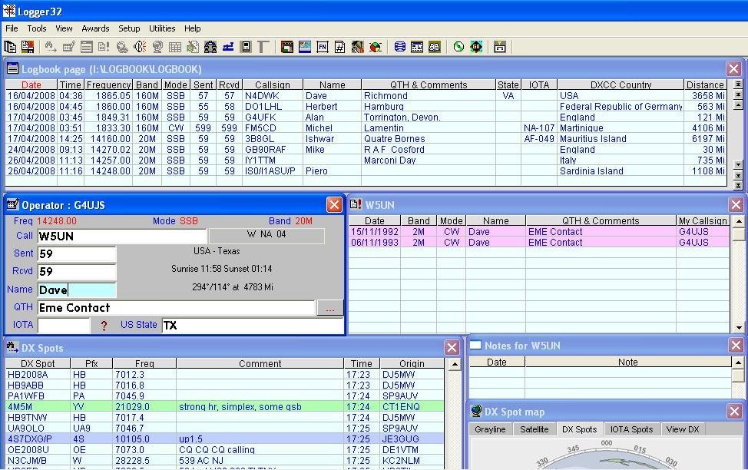The width and height of the screenshot is (748, 470).
Task: Open the Utilities menu
Action: click(161, 28)
